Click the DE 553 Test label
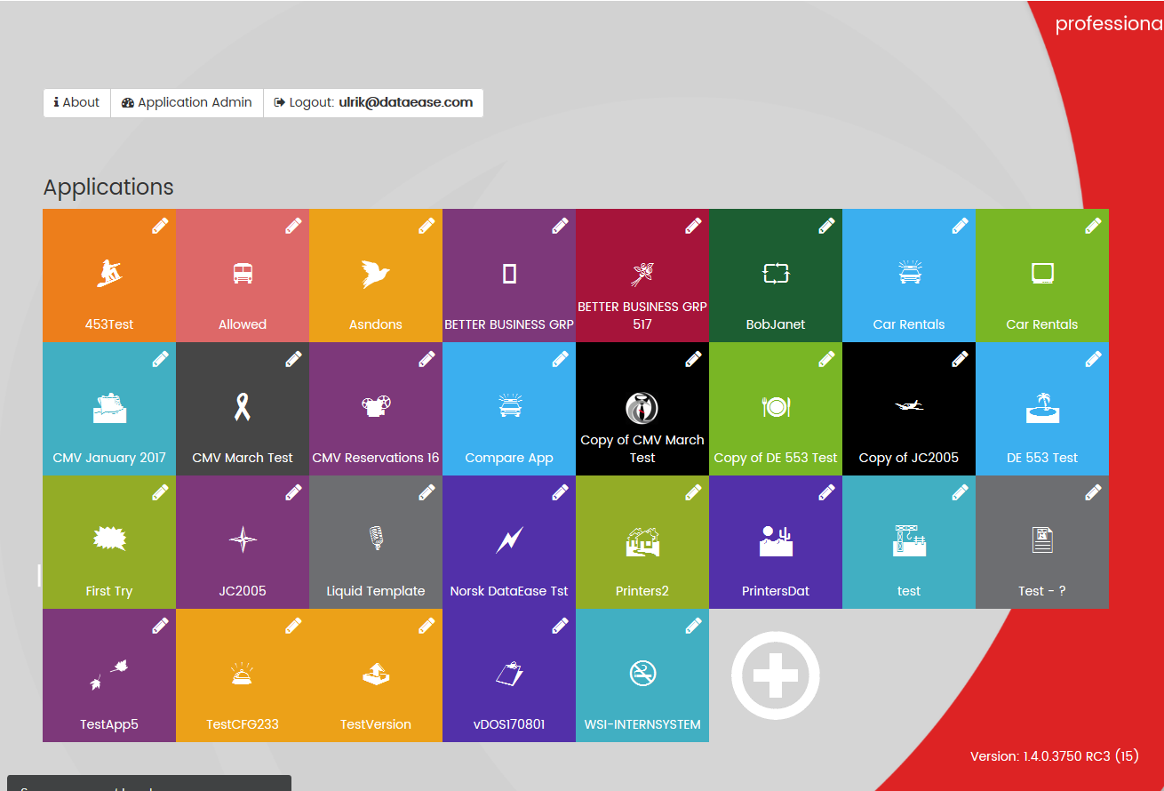Image resolution: width=1164 pixels, height=791 pixels. 1042,458
